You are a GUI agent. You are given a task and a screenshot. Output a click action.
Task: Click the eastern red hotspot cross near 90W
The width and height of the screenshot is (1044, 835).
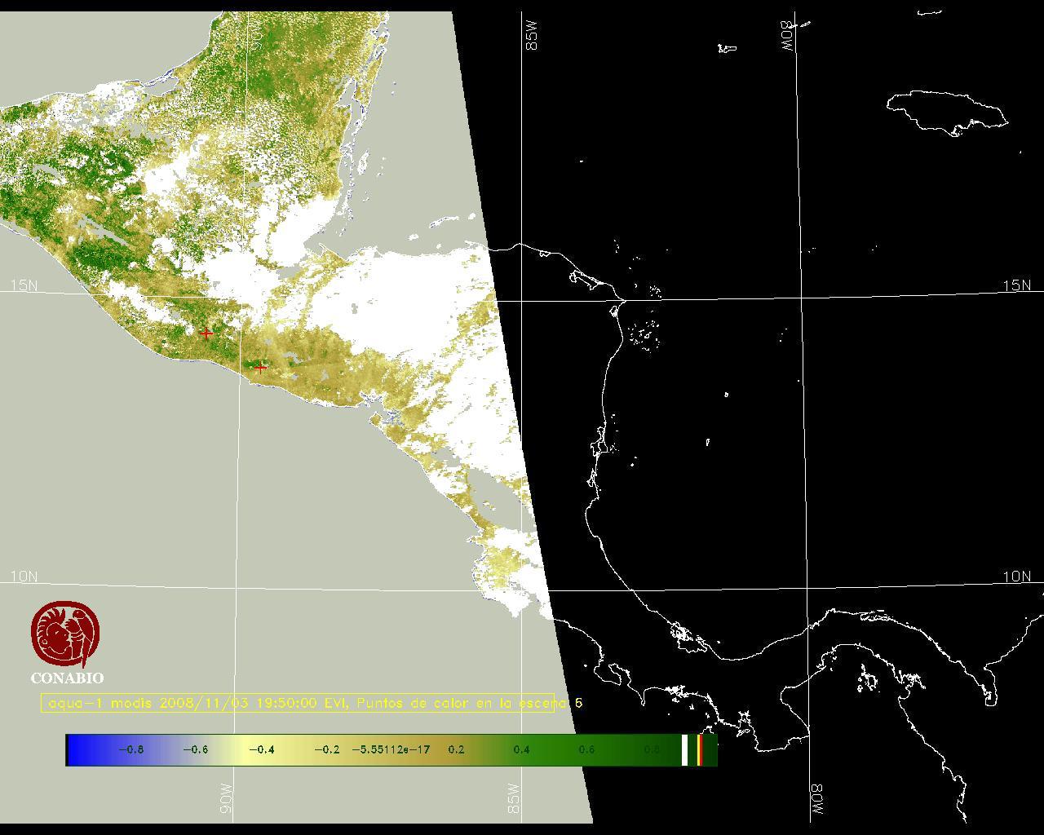[x=260, y=368]
